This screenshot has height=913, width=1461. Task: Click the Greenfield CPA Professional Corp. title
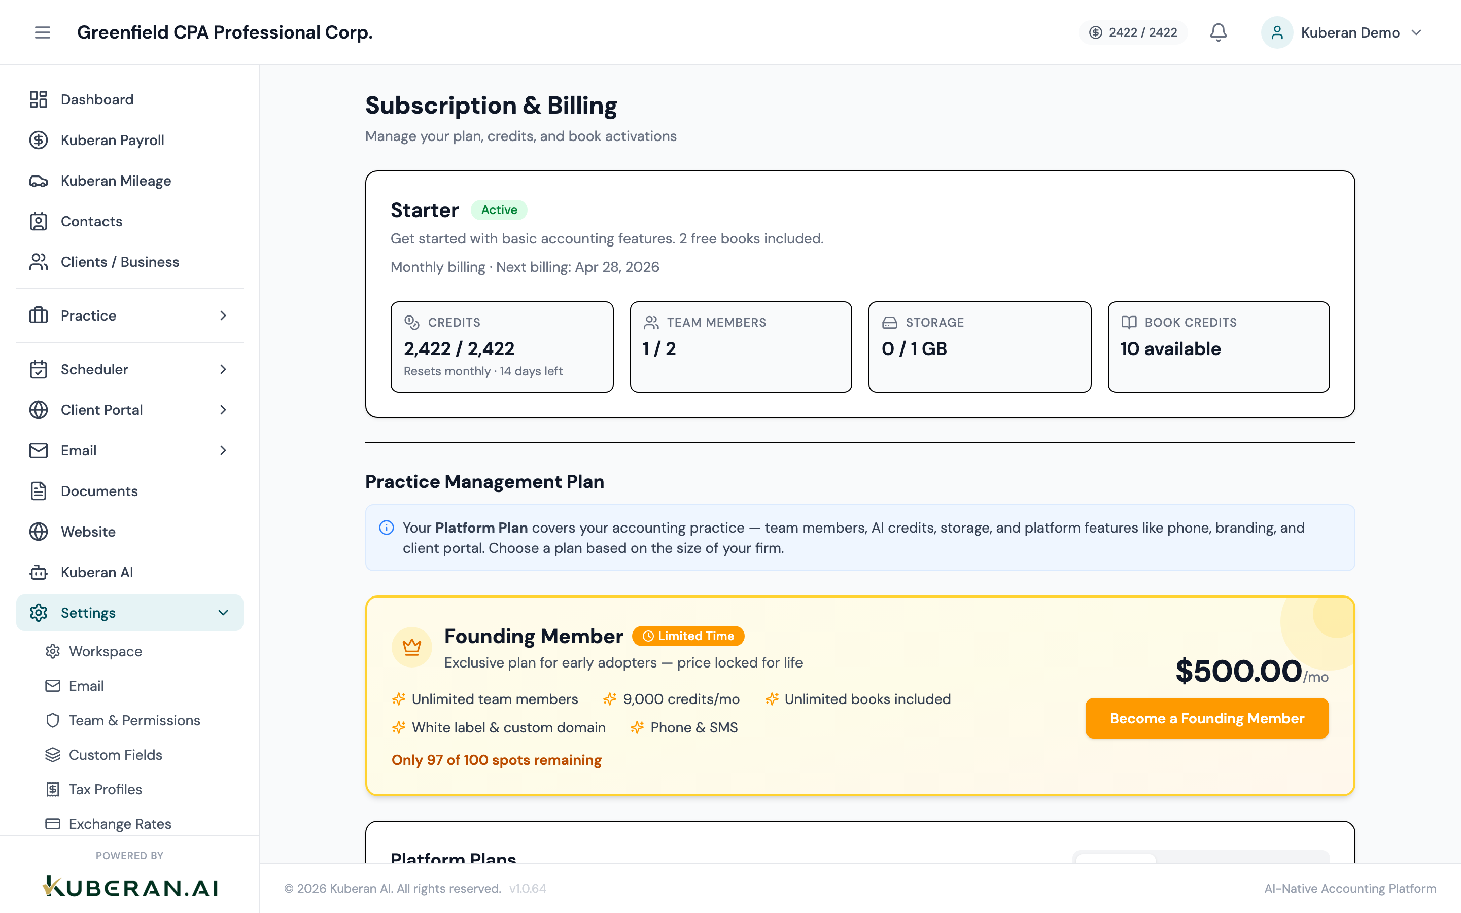(225, 32)
